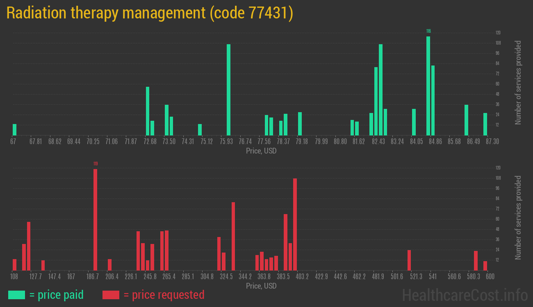Select the tall red bar just before 403.2
The width and height of the screenshot is (533, 307).
pyautogui.click(x=295, y=224)
